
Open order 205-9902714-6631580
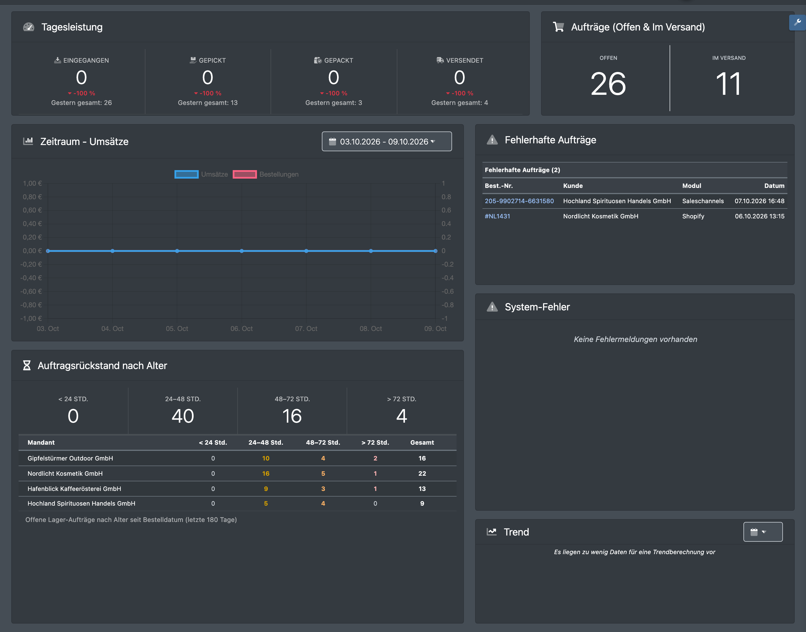click(519, 201)
